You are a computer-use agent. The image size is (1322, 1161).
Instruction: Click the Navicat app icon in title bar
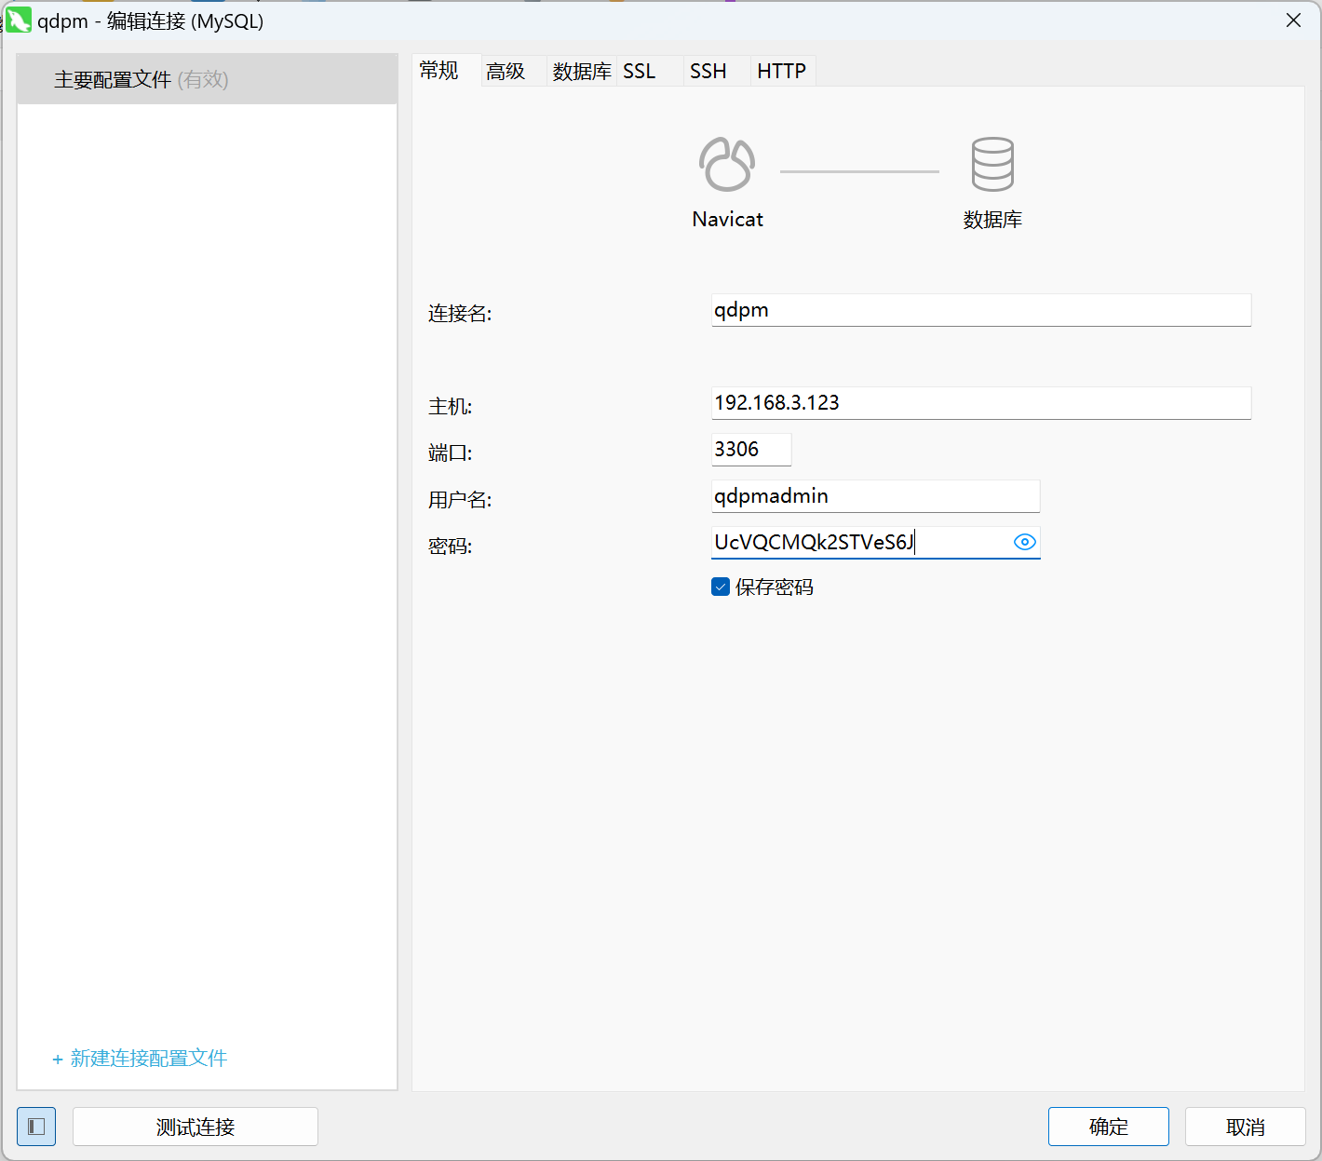click(19, 20)
